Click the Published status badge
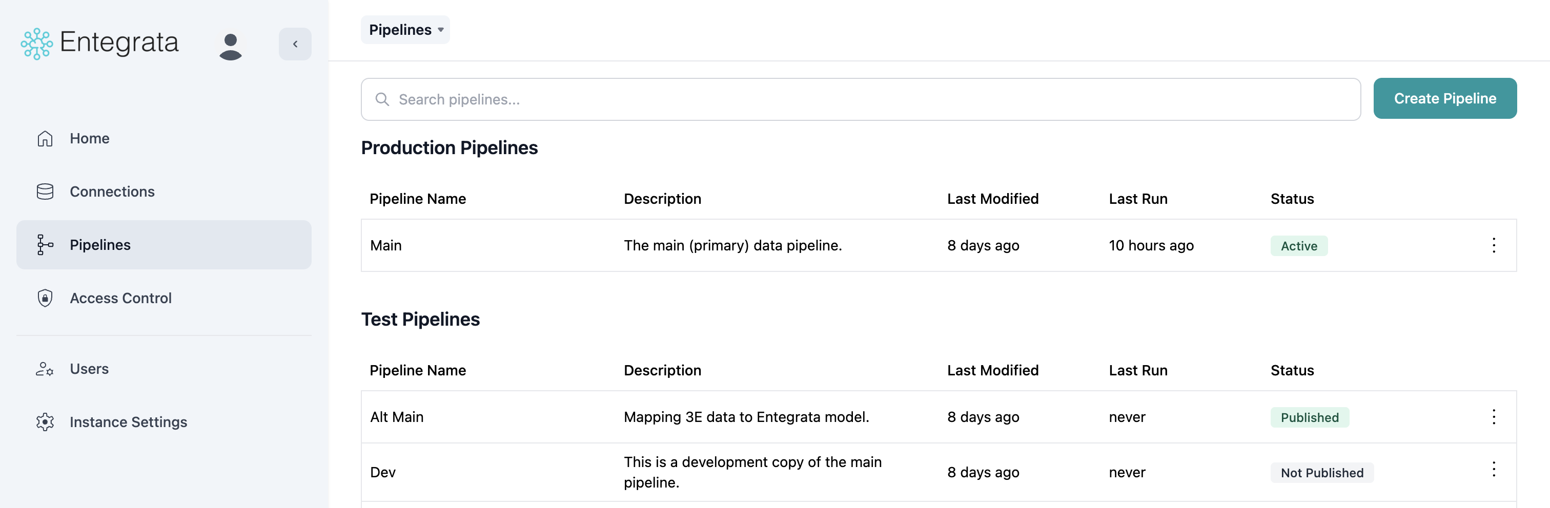The image size is (1550, 508). coord(1310,418)
